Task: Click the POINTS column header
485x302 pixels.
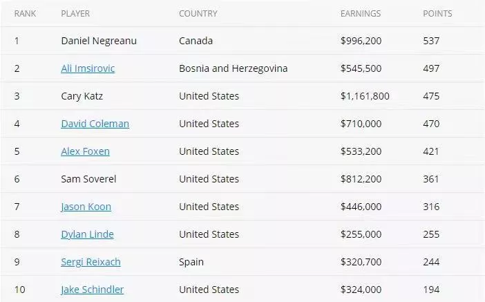Action: pyautogui.click(x=437, y=14)
